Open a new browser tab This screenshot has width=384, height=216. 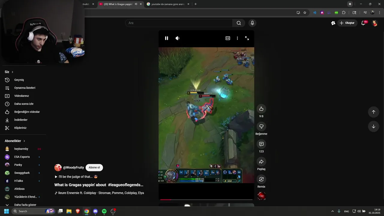pyautogui.click(x=196, y=4)
